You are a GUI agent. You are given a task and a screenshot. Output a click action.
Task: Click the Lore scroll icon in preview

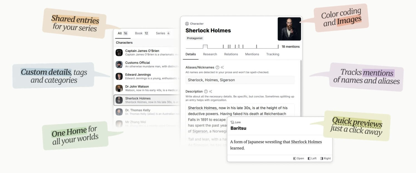point(232,122)
